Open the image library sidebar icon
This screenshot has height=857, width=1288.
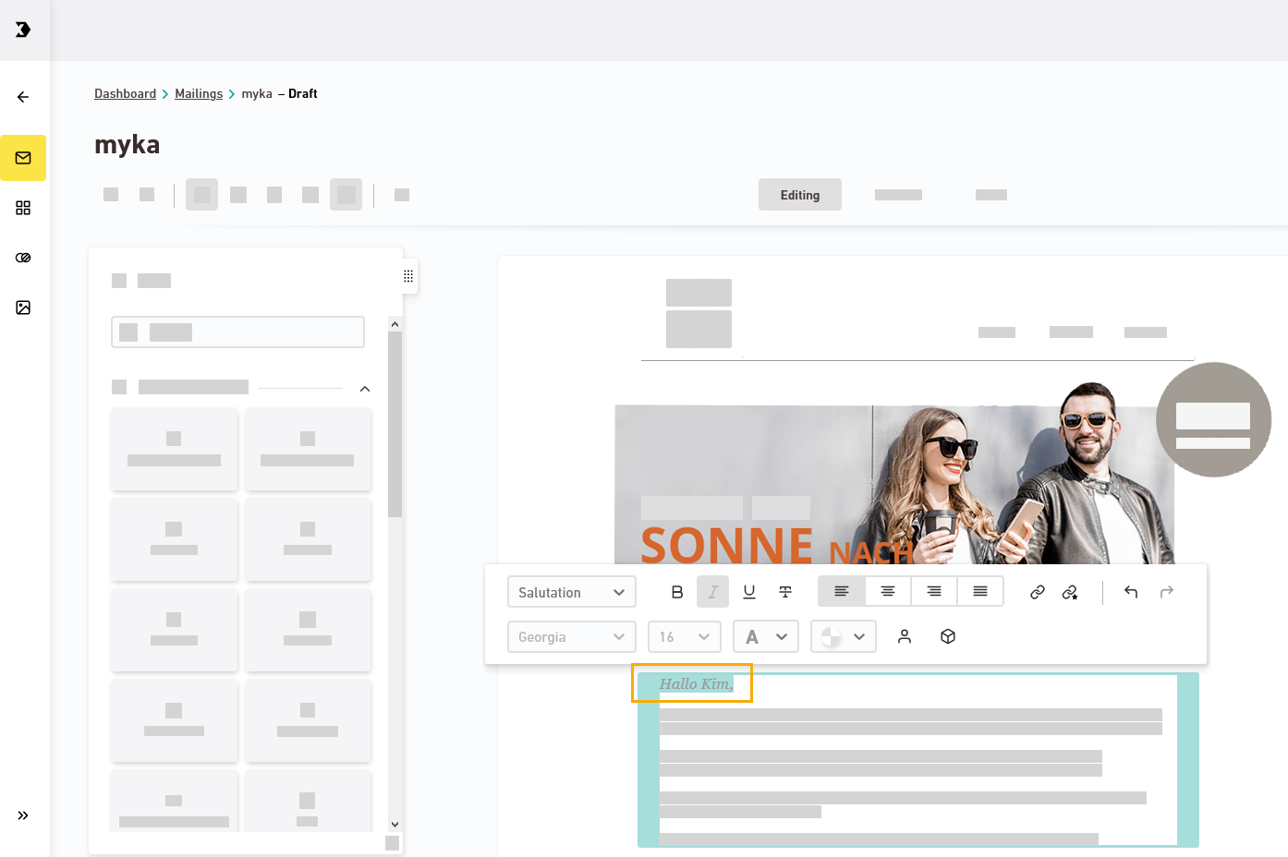23,308
